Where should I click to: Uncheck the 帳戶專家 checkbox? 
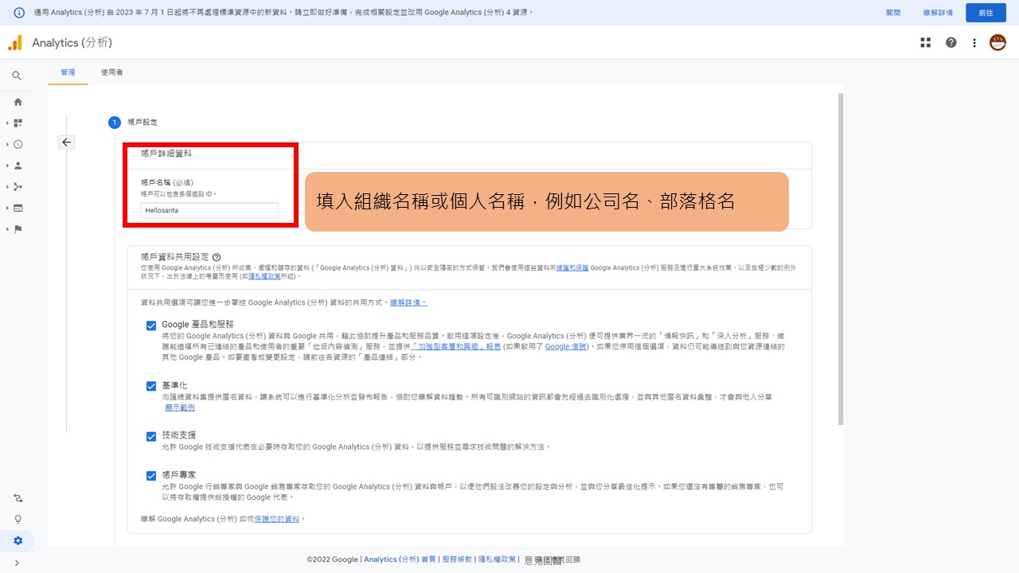click(151, 476)
